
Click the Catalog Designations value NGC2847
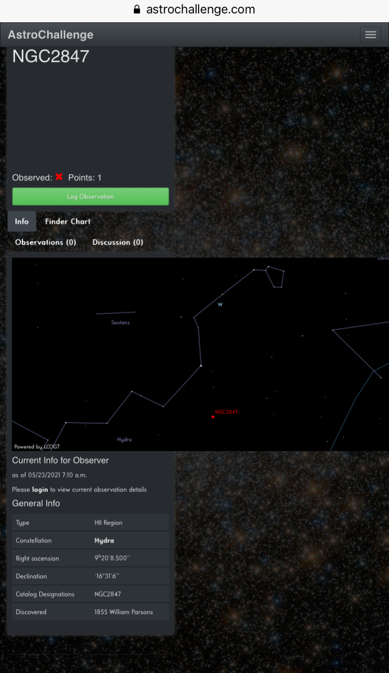click(107, 594)
